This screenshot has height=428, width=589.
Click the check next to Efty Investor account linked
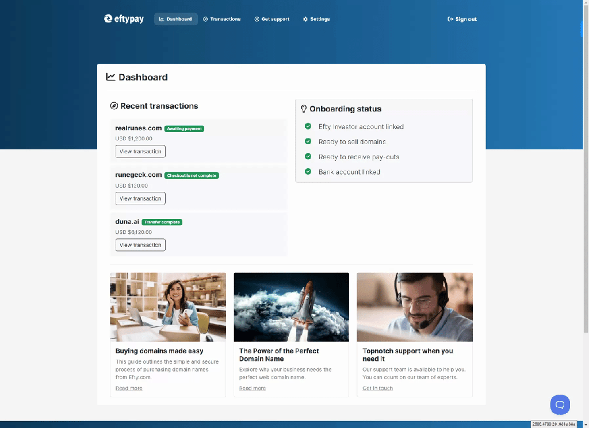(308, 126)
